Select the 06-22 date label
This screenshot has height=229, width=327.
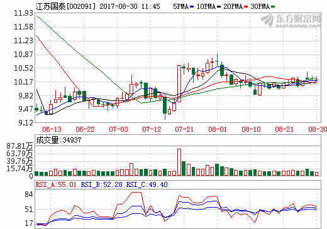click(x=85, y=129)
